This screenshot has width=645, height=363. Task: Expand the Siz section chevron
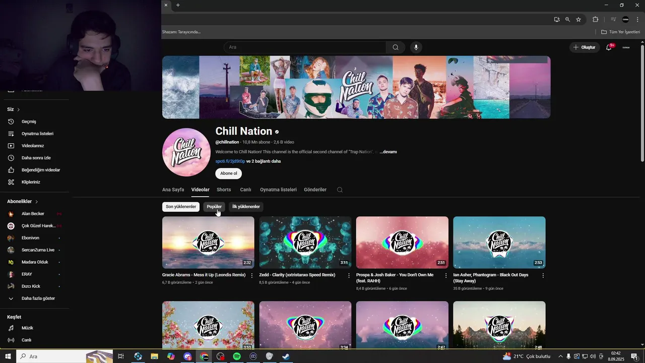19,109
